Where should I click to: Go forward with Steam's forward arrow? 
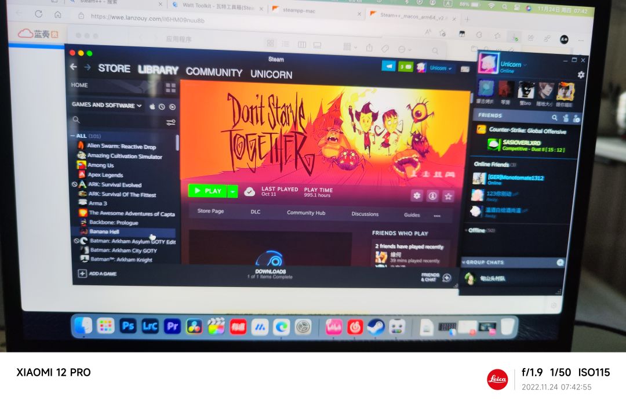pos(88,67)
